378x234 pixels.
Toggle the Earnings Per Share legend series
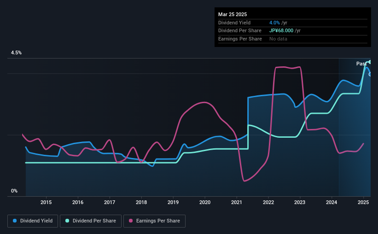pos(154,221)
